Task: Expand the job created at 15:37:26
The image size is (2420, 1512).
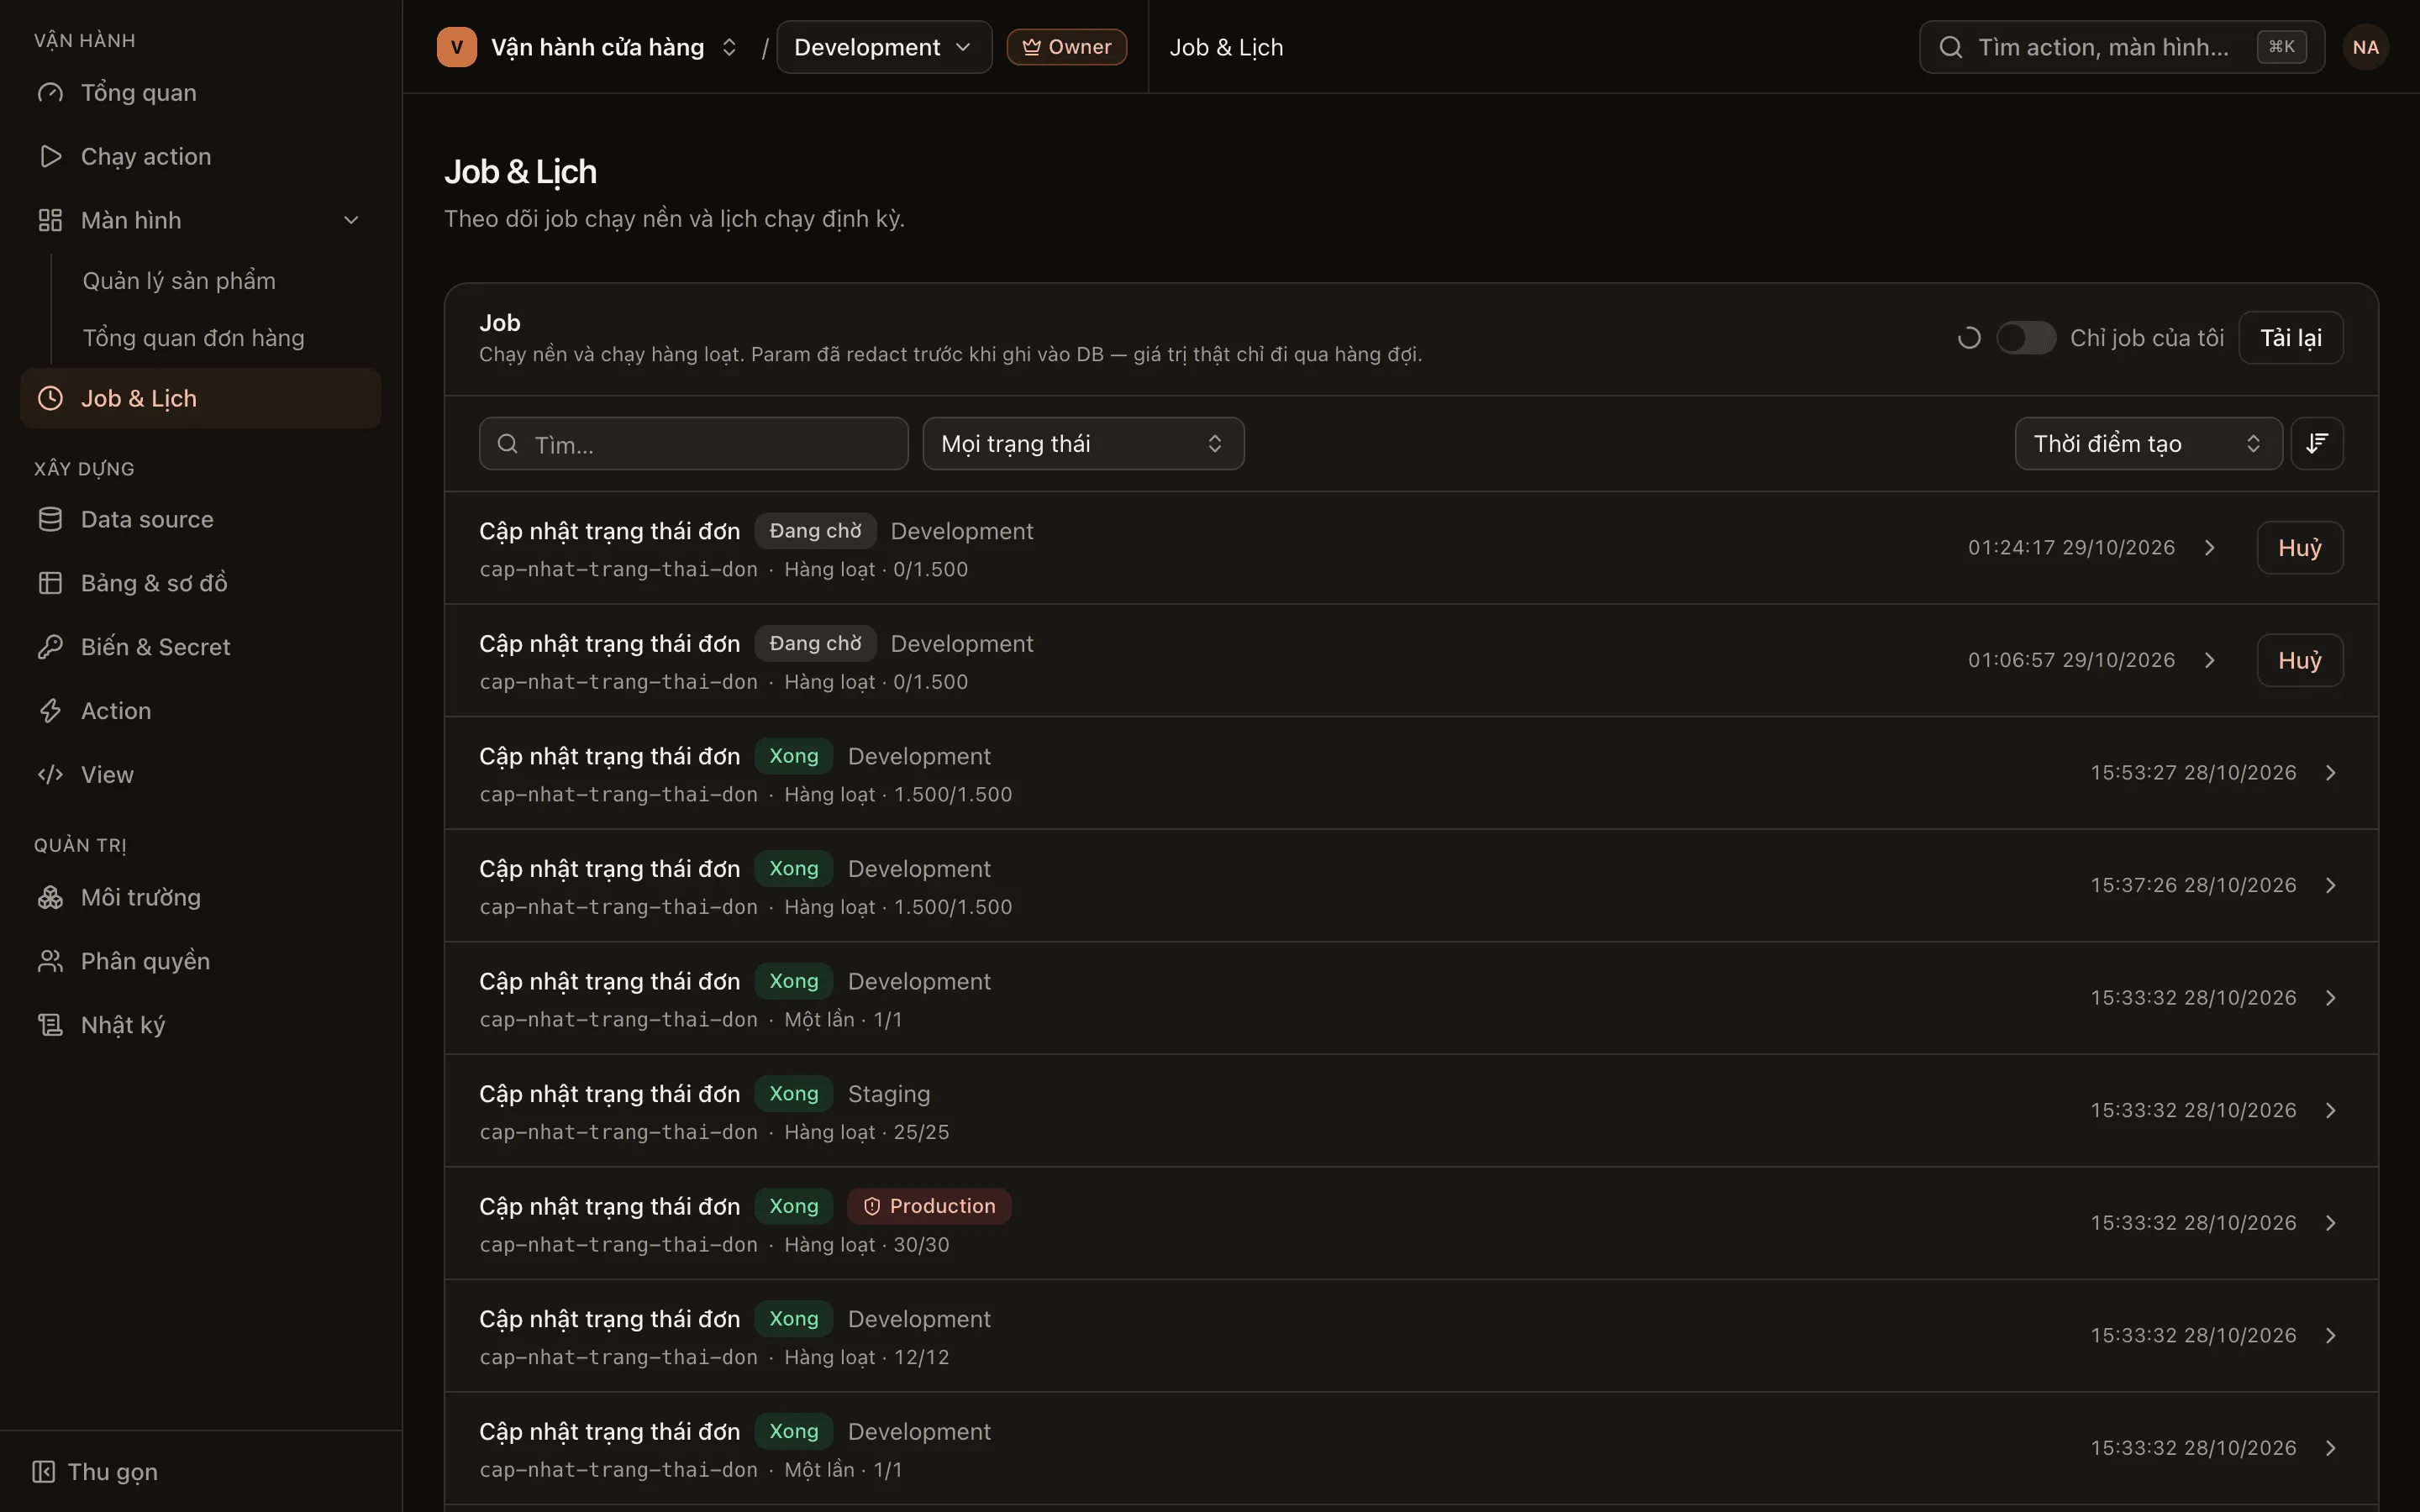Action: (2331, 885)
